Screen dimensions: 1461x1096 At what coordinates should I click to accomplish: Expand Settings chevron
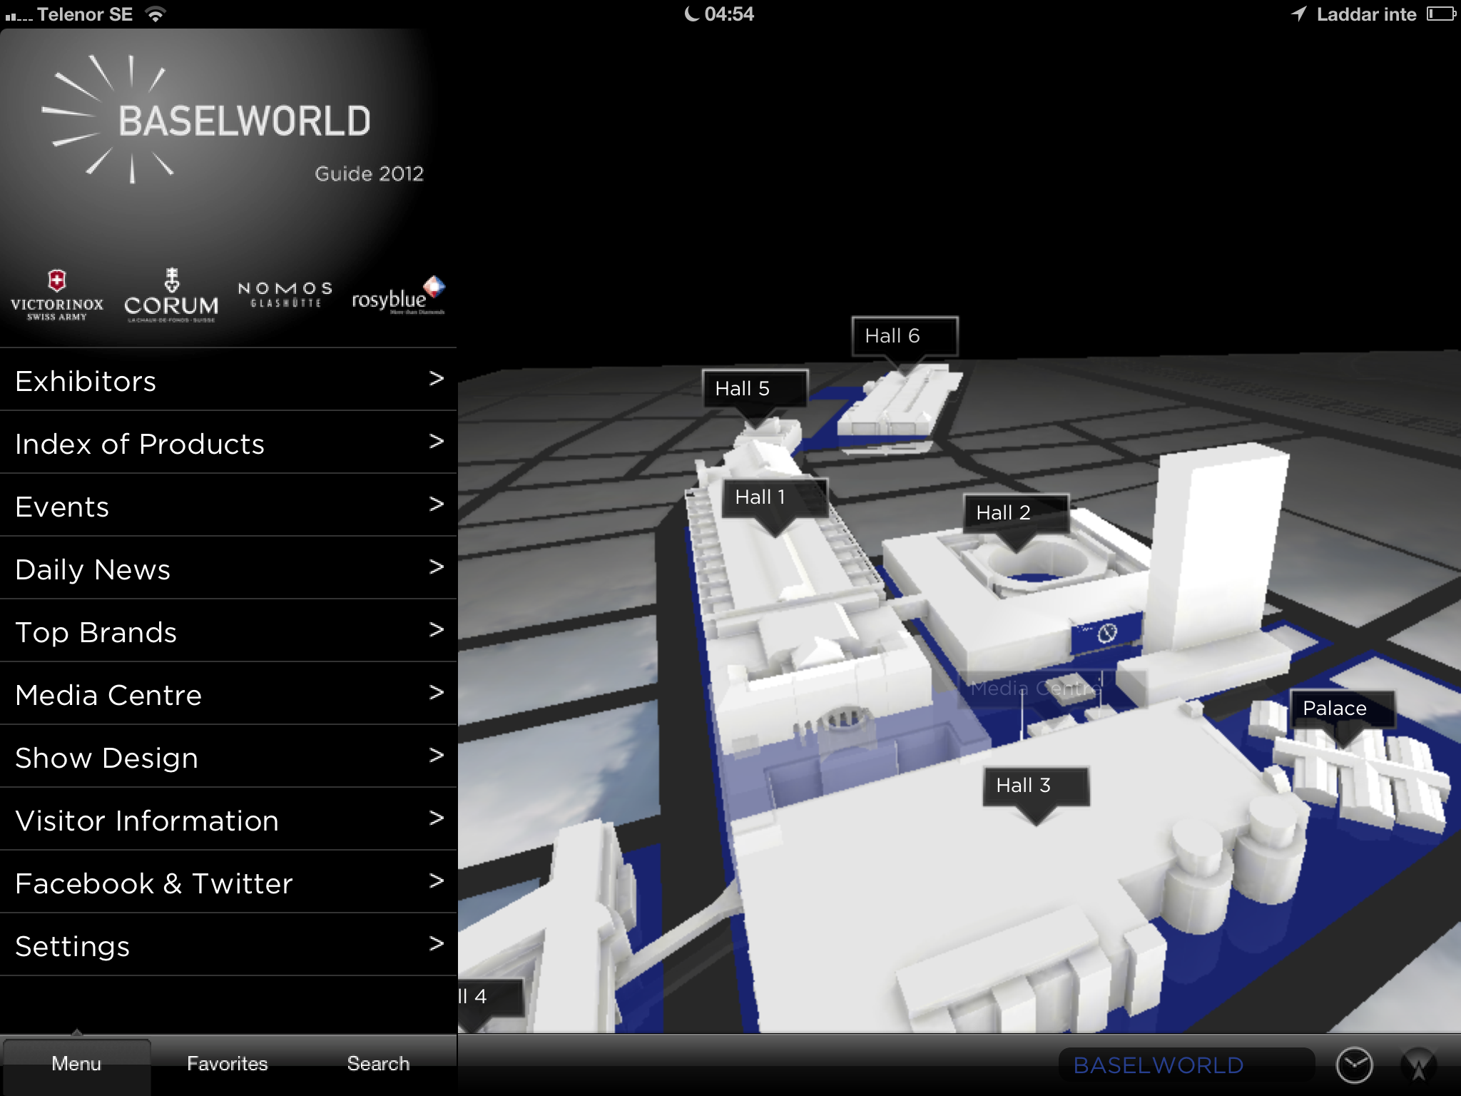(x=437, y=943)
